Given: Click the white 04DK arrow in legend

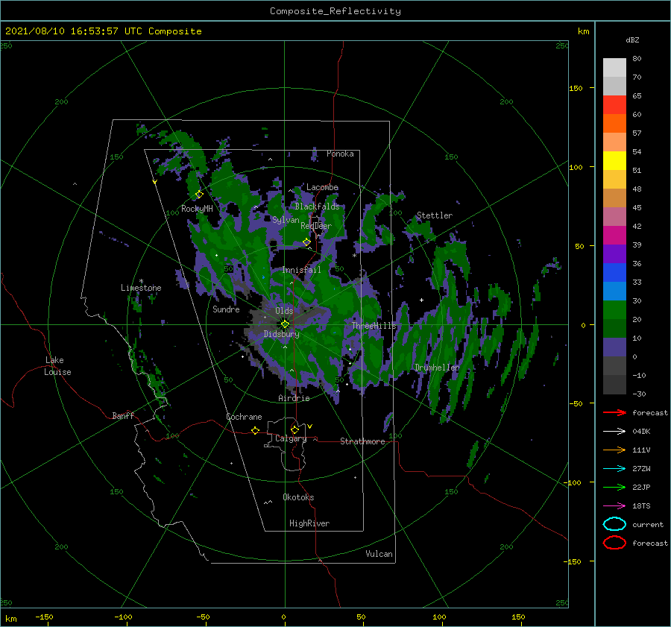Looking at the screenshot, I should pos(614,431).
